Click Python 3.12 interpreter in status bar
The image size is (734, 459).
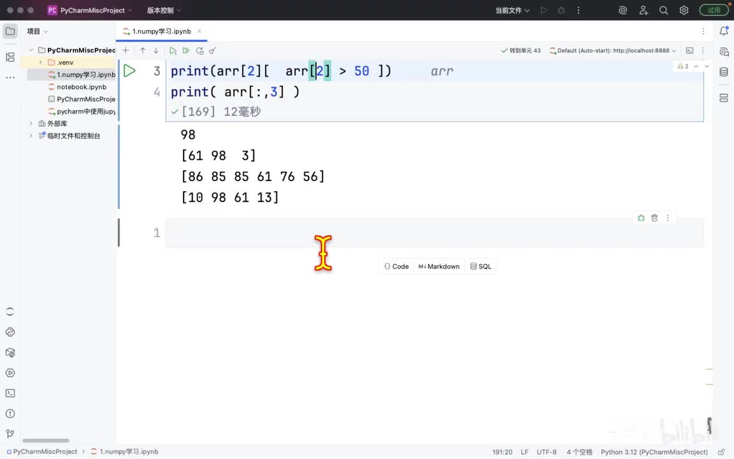pyautogui.click(x=654, y=452)
